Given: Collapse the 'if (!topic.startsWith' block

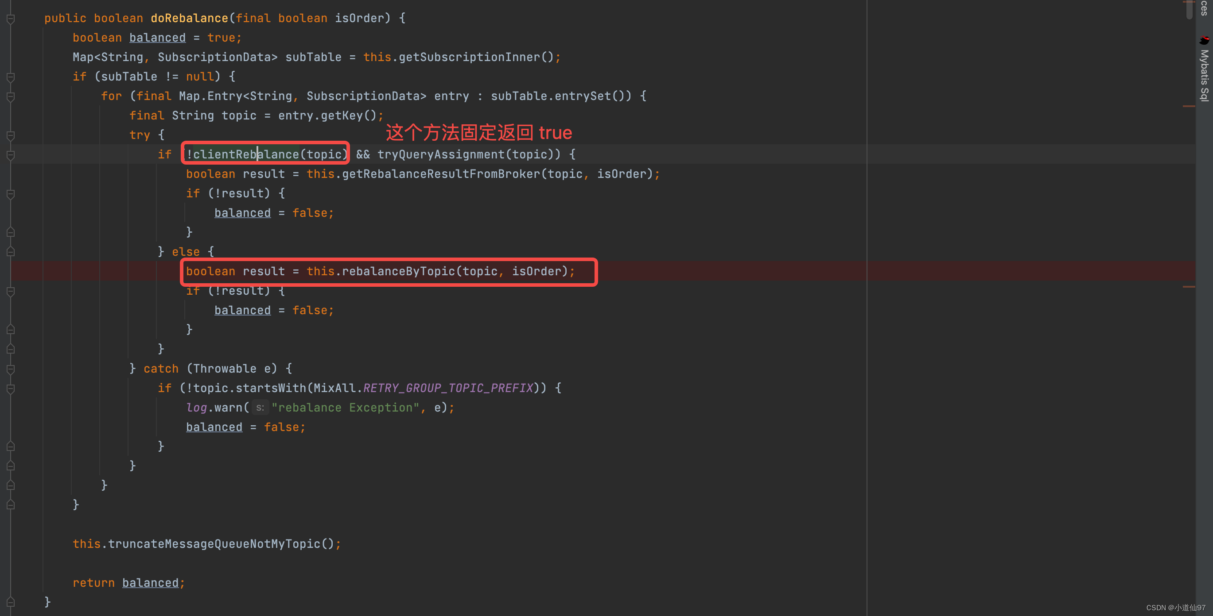Looking at the screenshot, I should coord(10,389).
